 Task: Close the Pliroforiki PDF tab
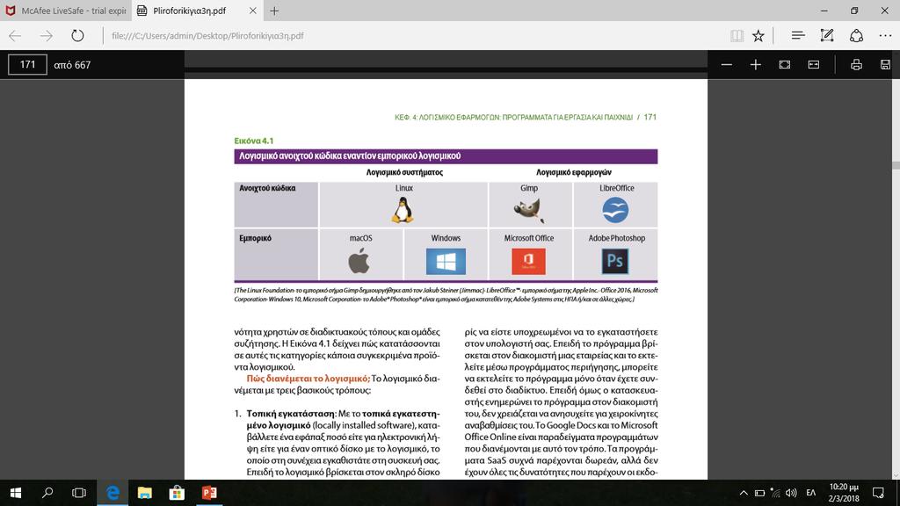253,11
